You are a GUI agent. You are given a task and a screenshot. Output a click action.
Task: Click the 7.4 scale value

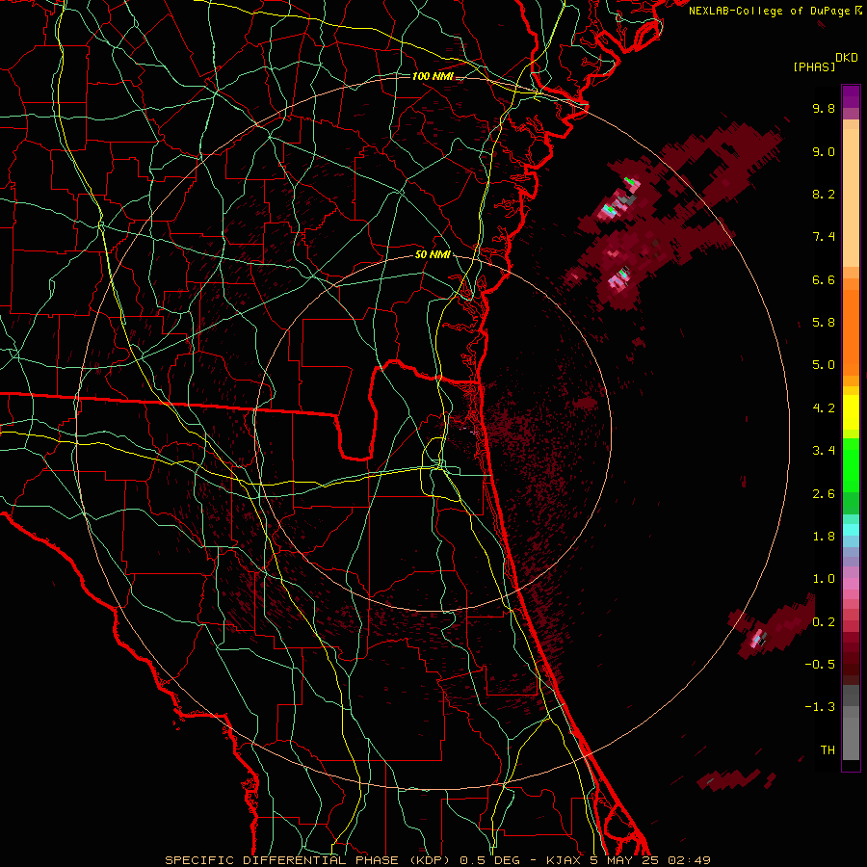coord(824,237)
